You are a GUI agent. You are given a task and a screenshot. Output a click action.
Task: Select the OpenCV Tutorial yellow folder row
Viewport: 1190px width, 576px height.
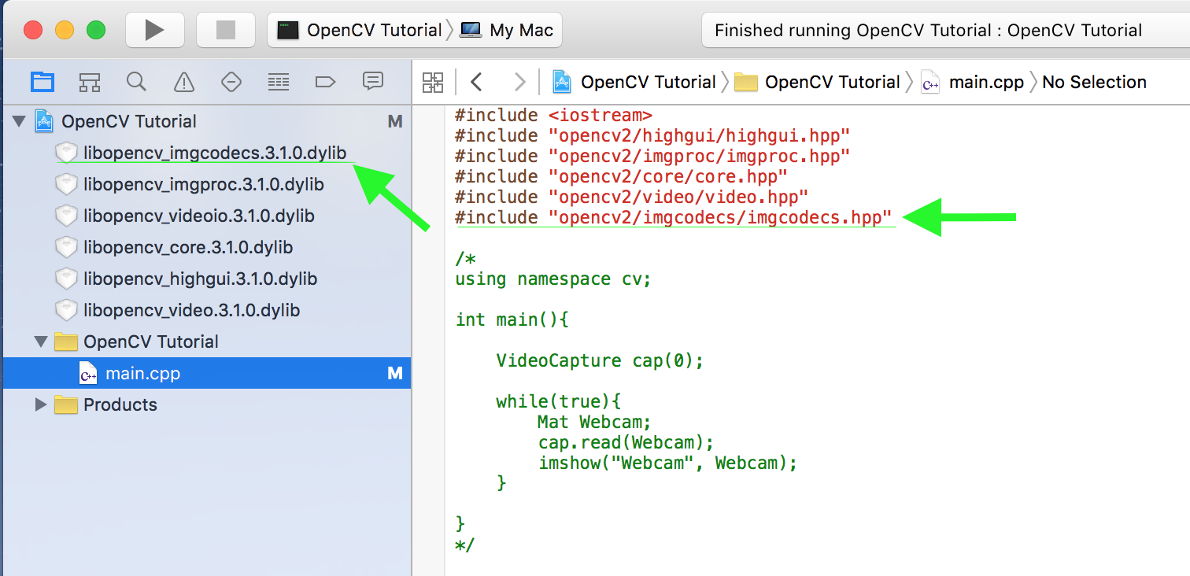click(205, 342)
